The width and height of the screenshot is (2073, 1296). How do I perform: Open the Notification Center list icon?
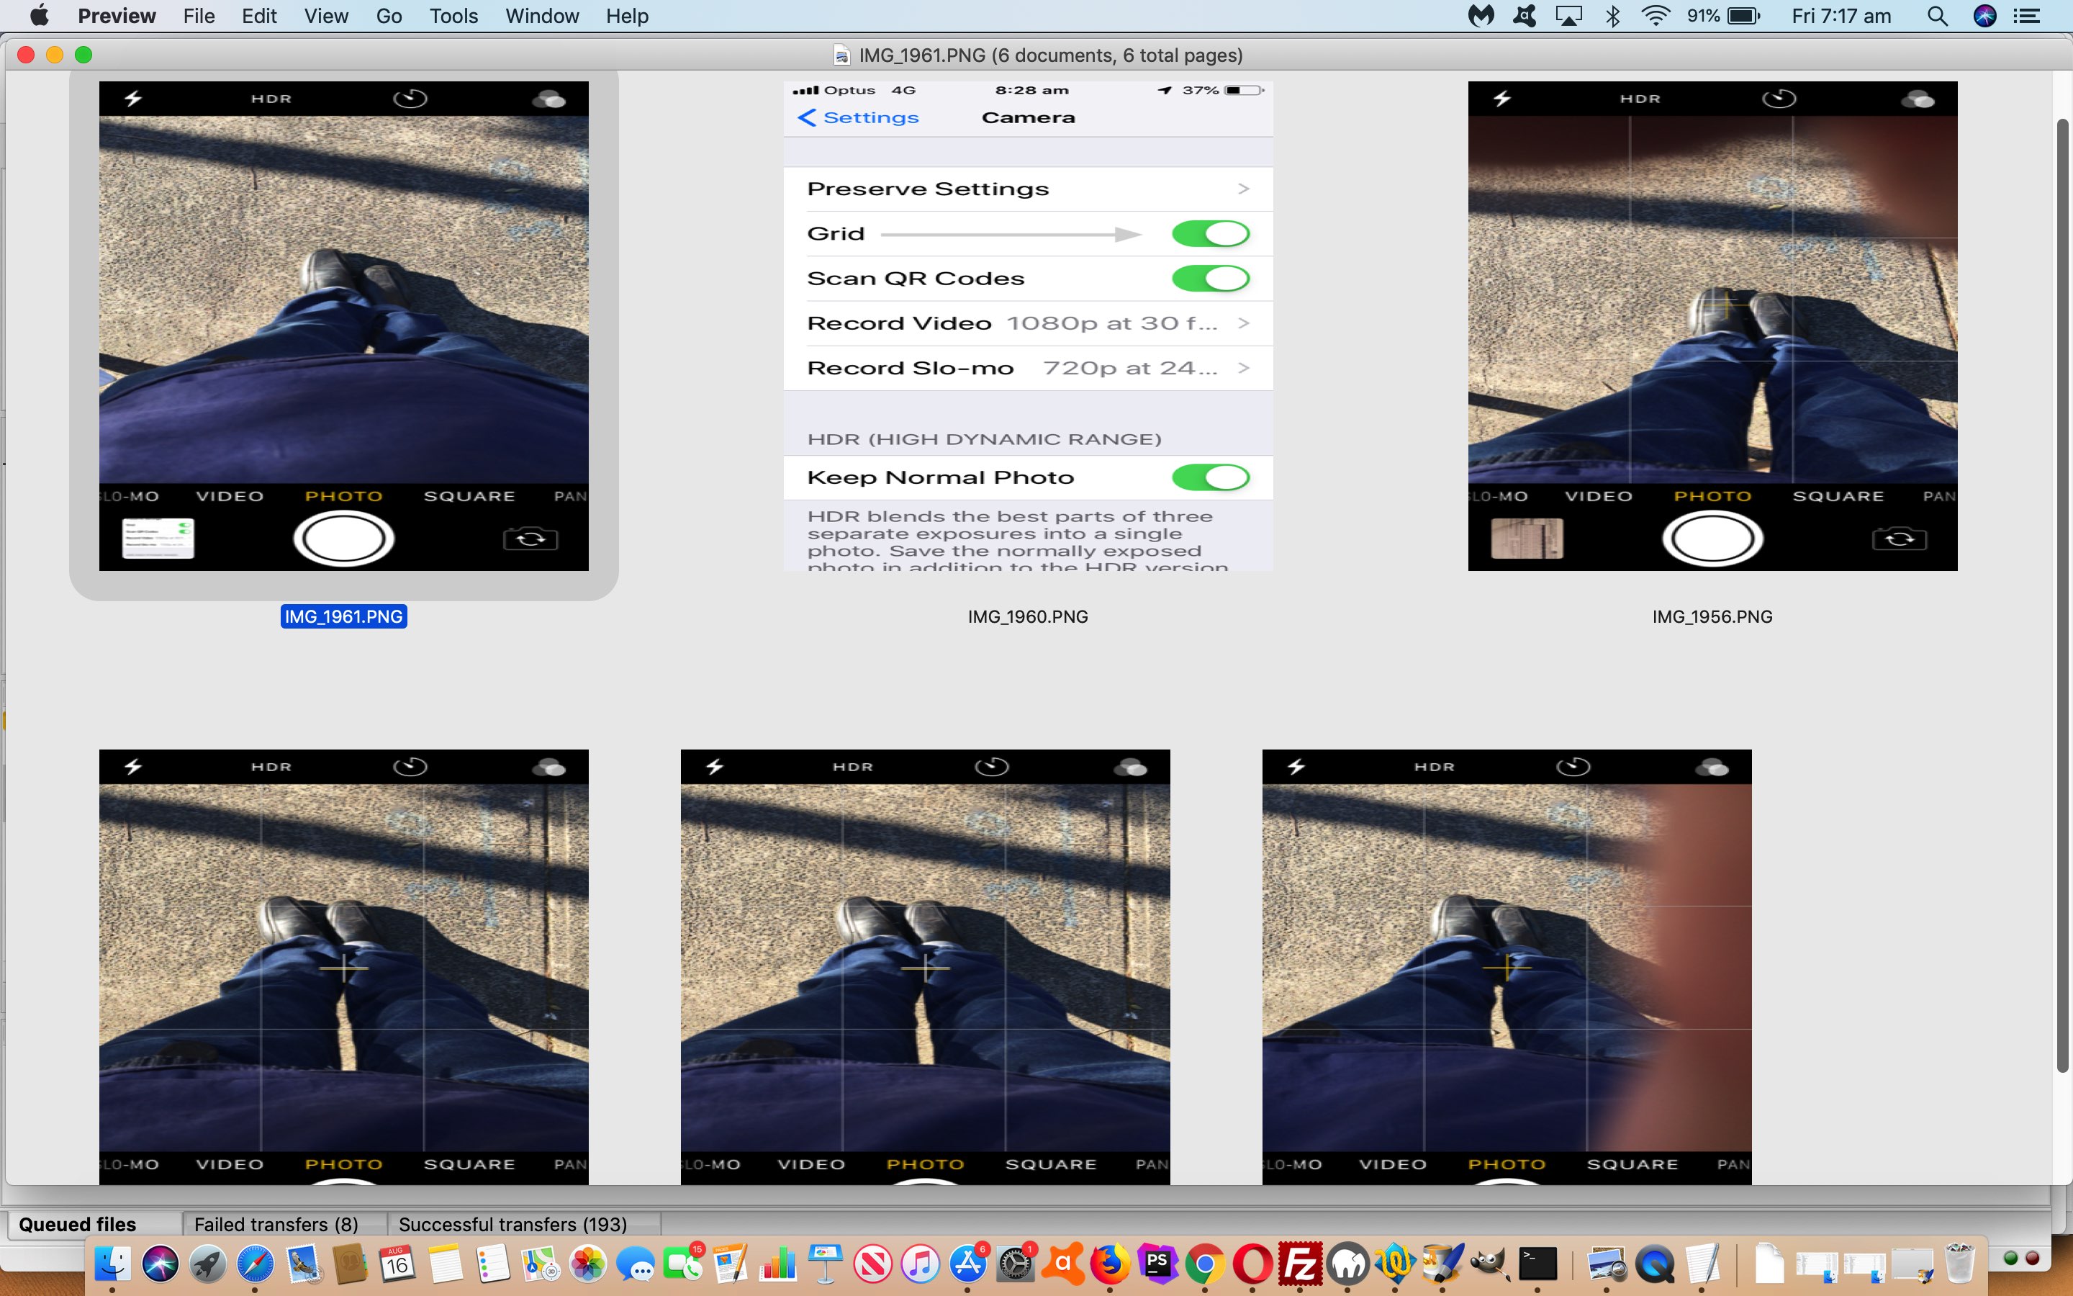[2027, 17]
